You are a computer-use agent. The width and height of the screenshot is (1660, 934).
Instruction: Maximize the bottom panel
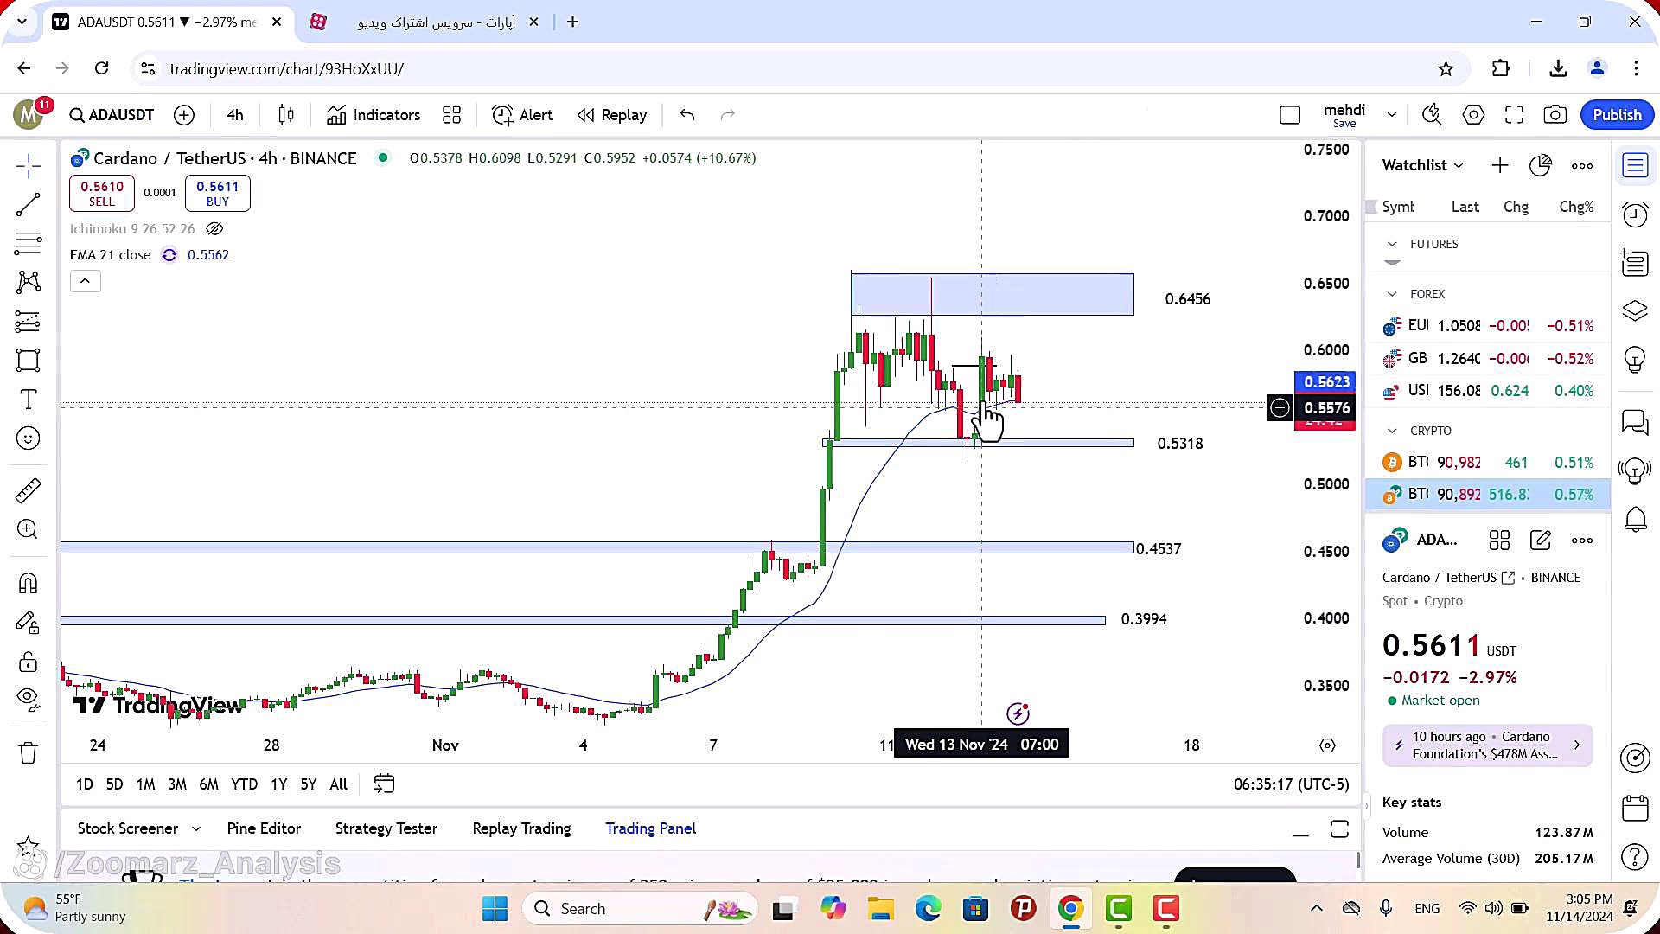pyautogui.click(x=1339, y=829)
